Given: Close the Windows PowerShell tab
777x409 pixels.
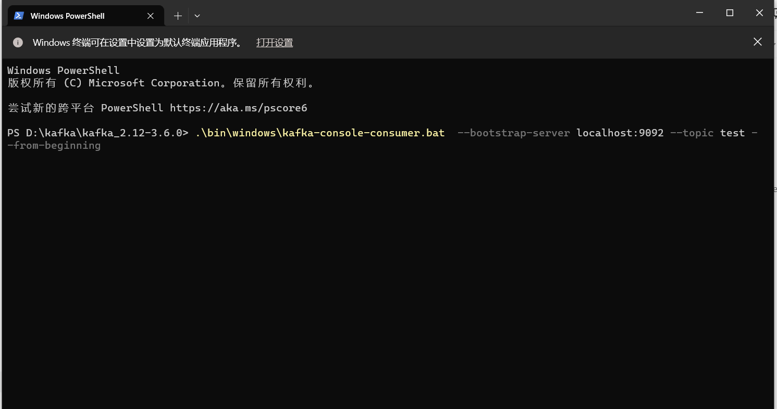Looking at the screenshot, I should pos(151,16).
